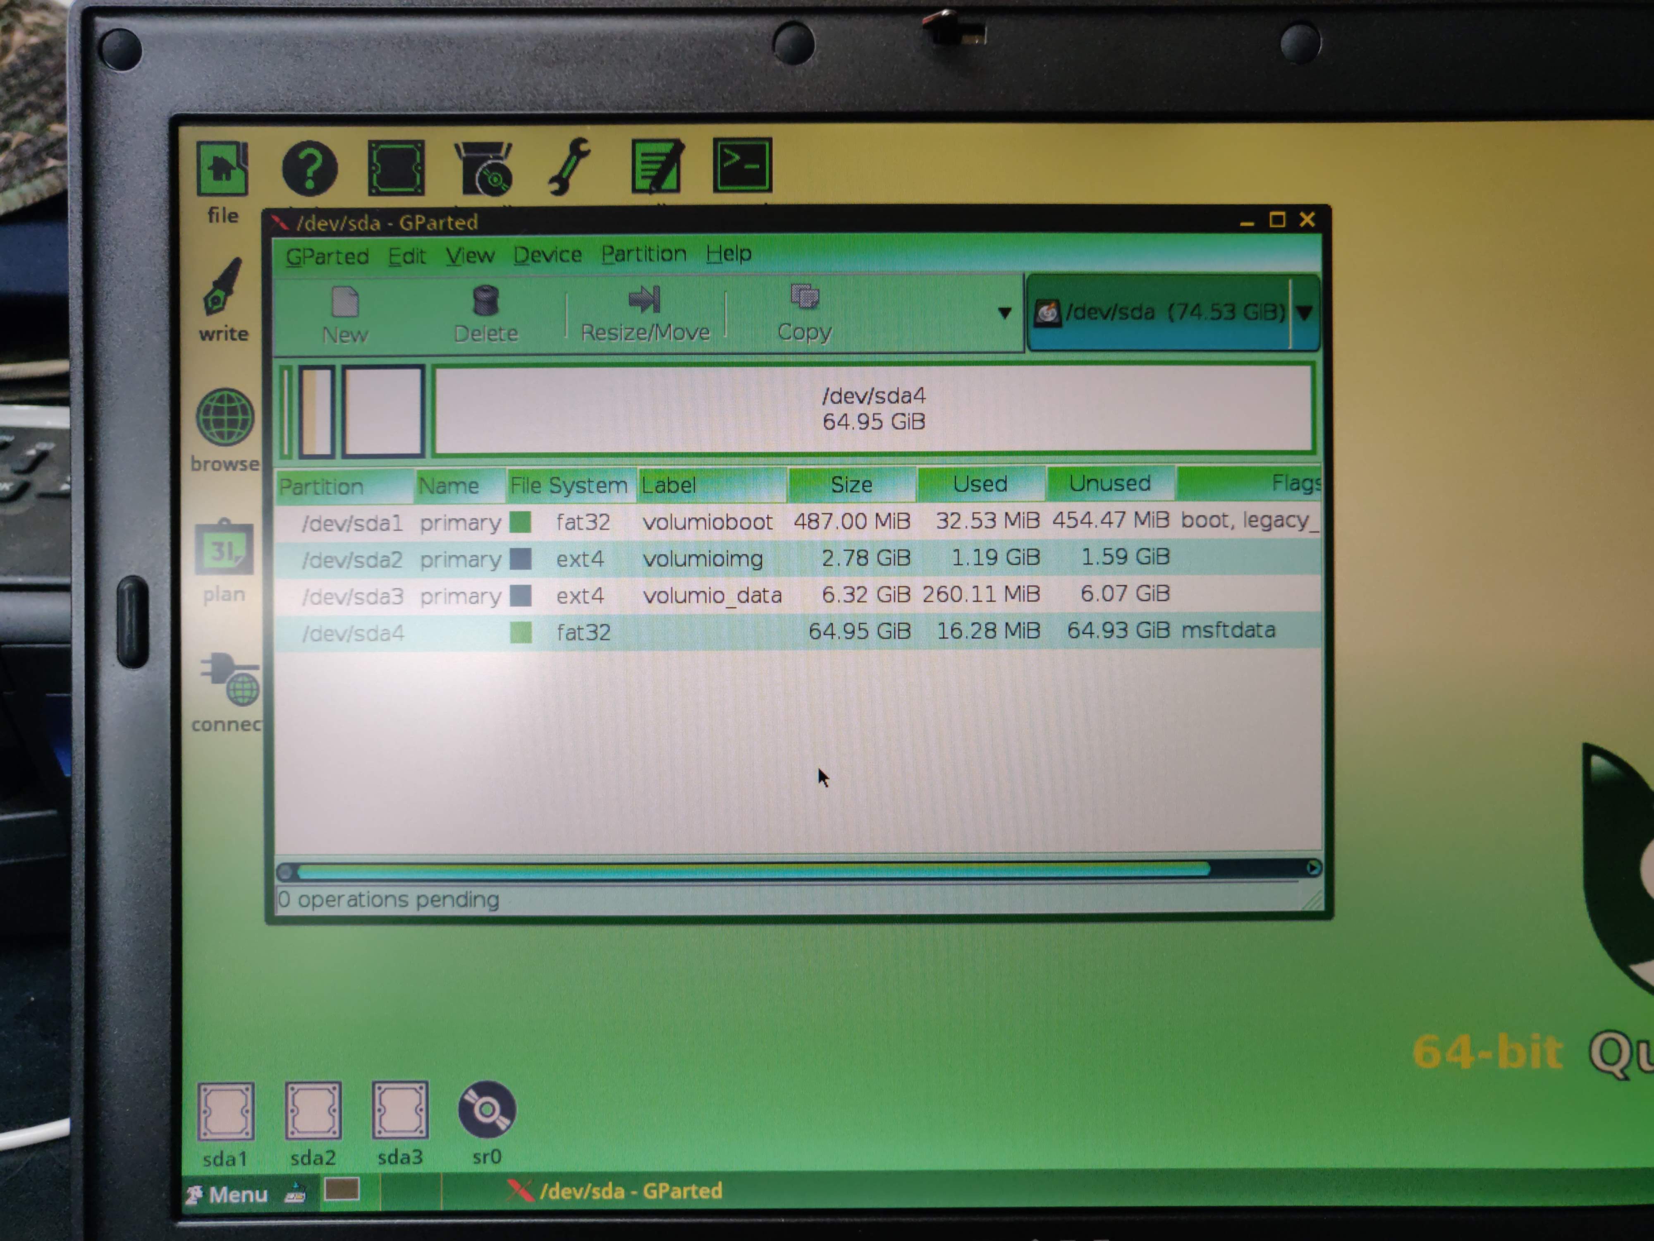This screenshot has height=1241, width=1654.
Task: Click the Size column header
Action: pos(852,484)
